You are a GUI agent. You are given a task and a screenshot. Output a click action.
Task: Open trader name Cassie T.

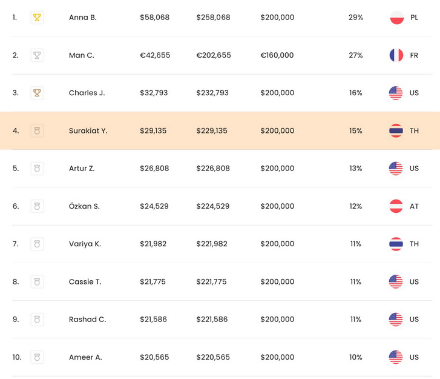pos(85,282)
